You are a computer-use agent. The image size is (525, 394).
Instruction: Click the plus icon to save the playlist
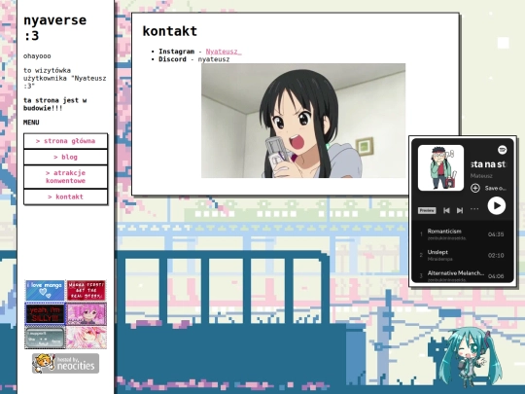(x=475, y=188)
